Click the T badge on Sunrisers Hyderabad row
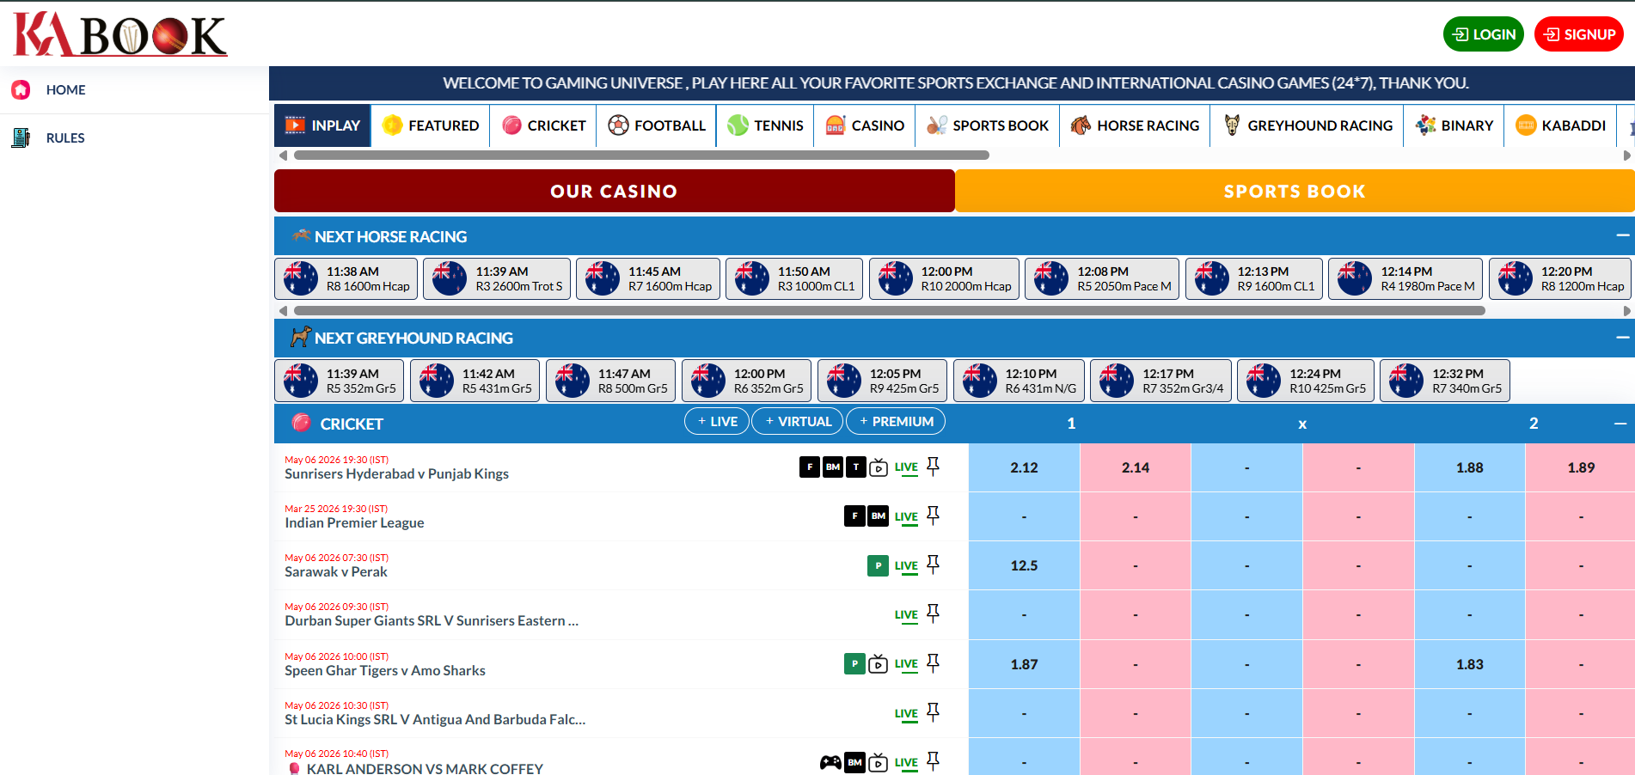 [856, 467]
